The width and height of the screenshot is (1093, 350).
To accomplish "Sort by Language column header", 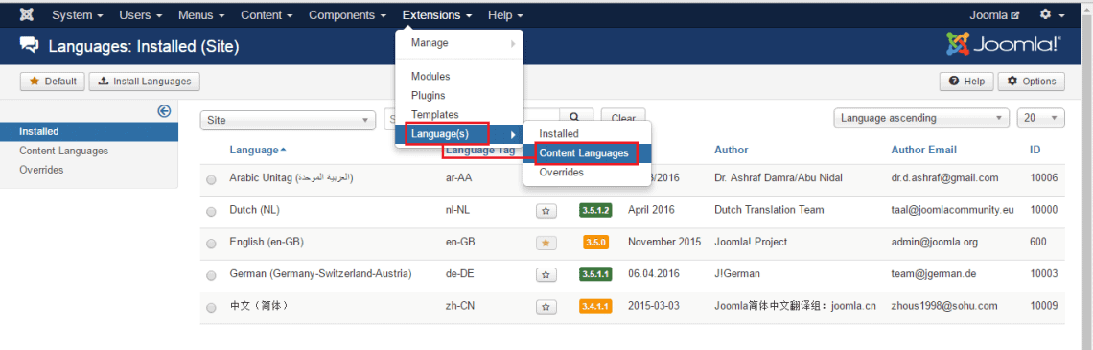I will point(257,150).
